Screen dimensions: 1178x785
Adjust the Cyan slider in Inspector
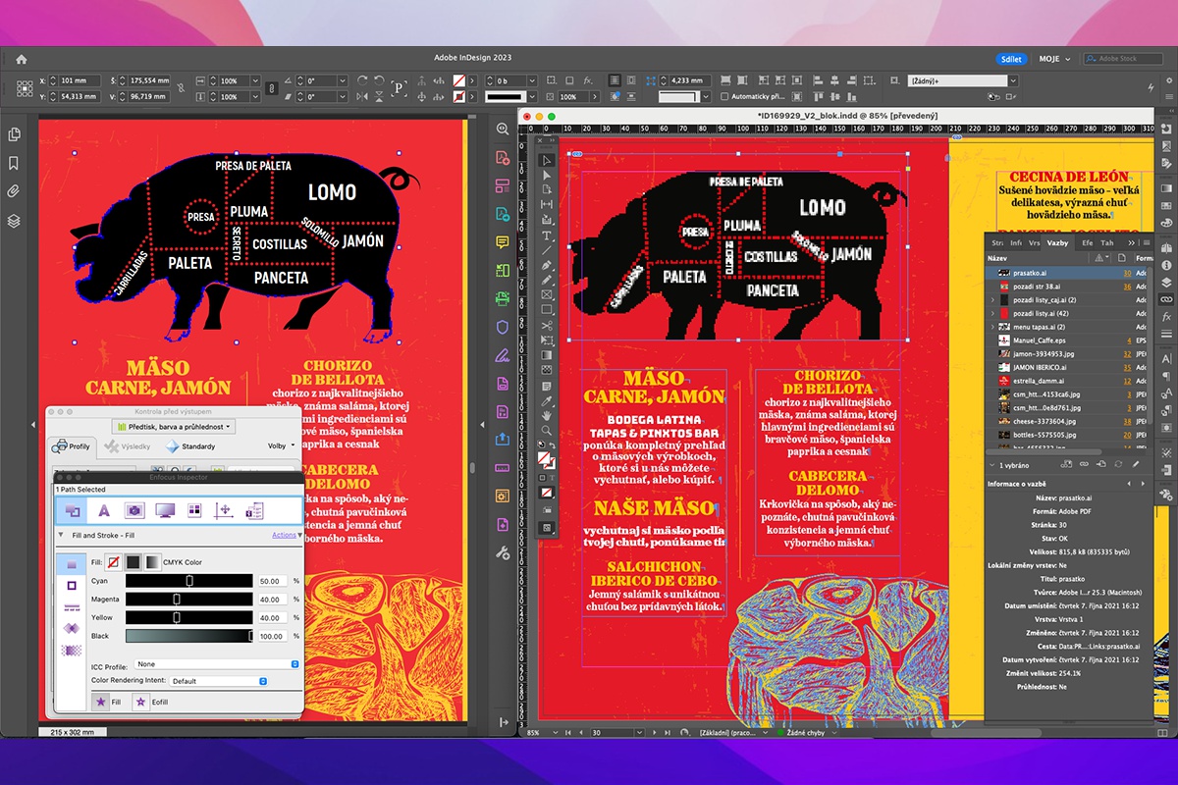(188, 581)
